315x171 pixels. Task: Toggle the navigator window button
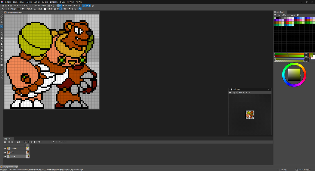[90, 5]
